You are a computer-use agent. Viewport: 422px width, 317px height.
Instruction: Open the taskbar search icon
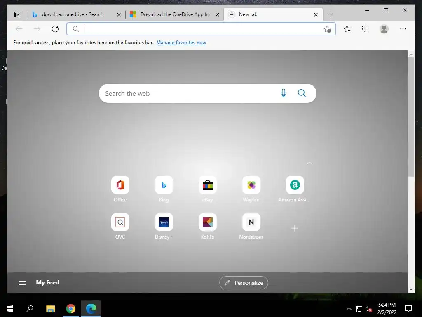pyautogui.click(x=30, y=309)
